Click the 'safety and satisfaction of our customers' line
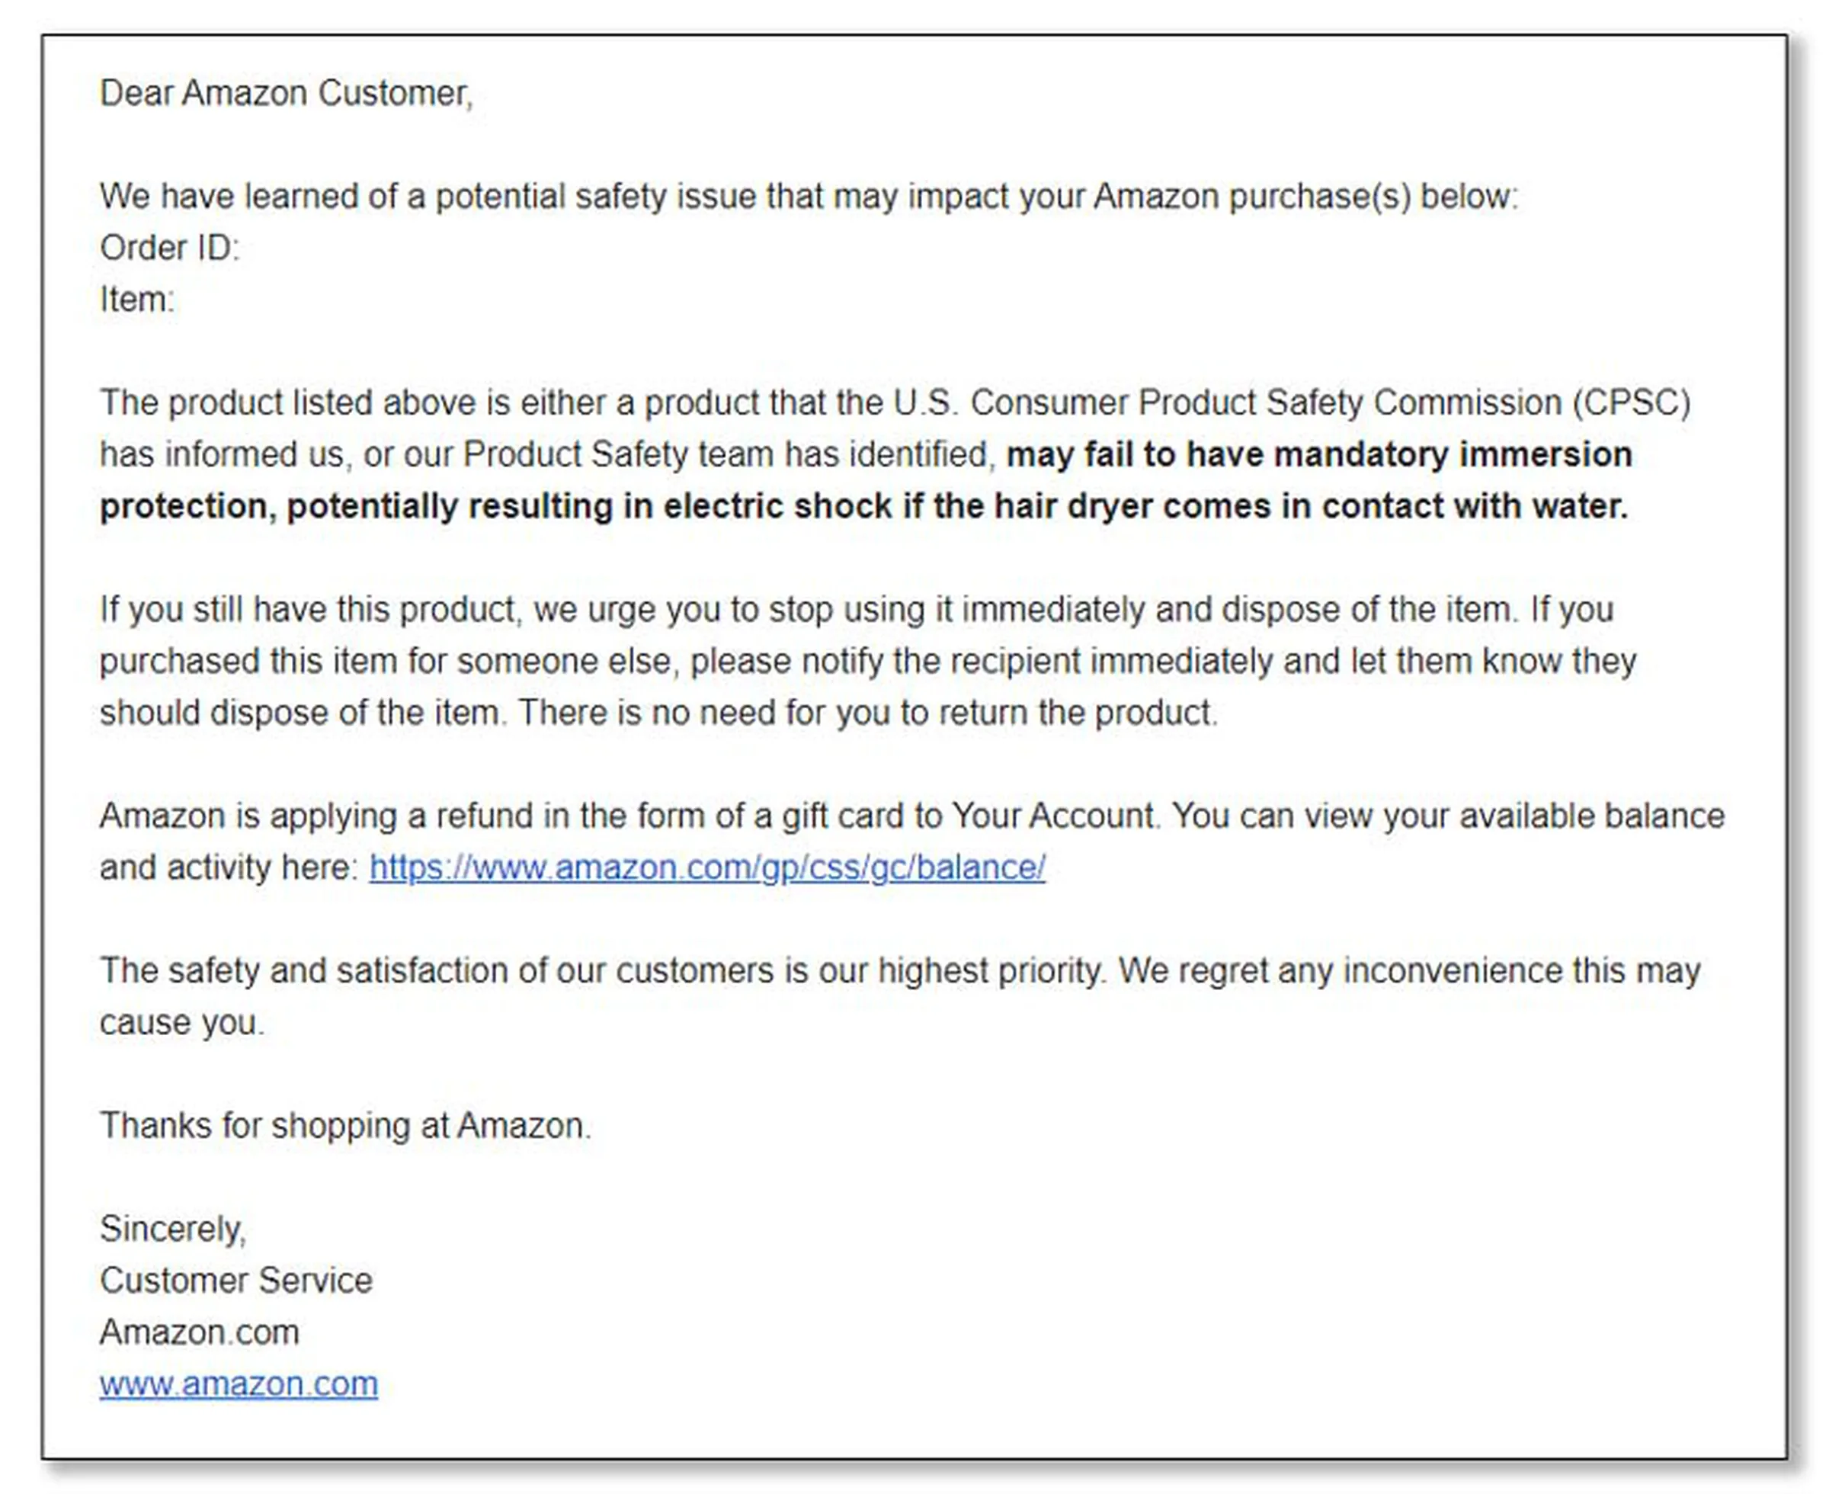 900,971
